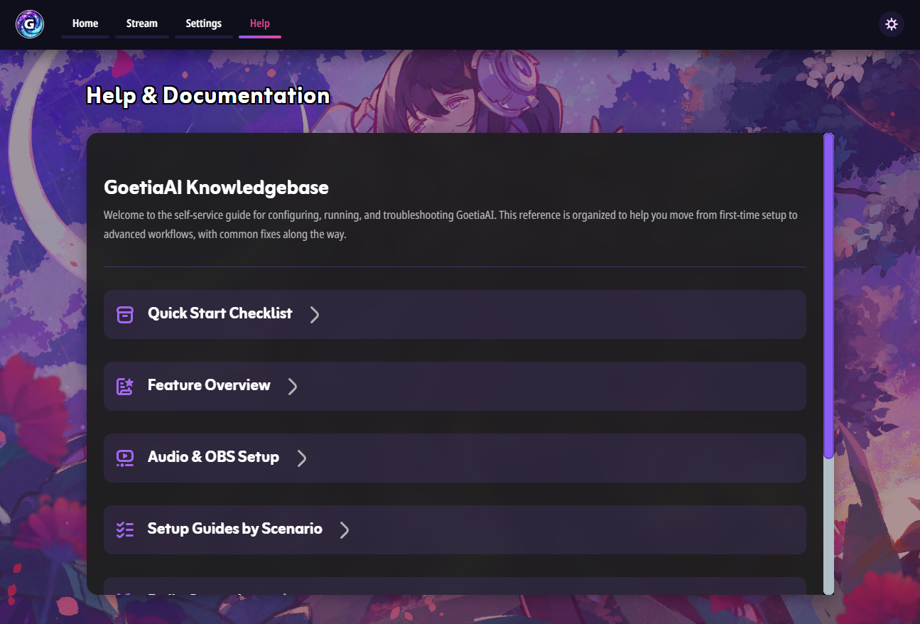Image resolution: width=920 pixels, height=624 pixels.
Task: Select the Help tab
Action: click(x=260, y=24)
